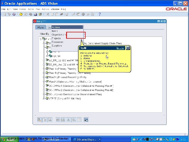Expand the SC-CPPlan2 node

pyautogui.click(x=44, y=90)
